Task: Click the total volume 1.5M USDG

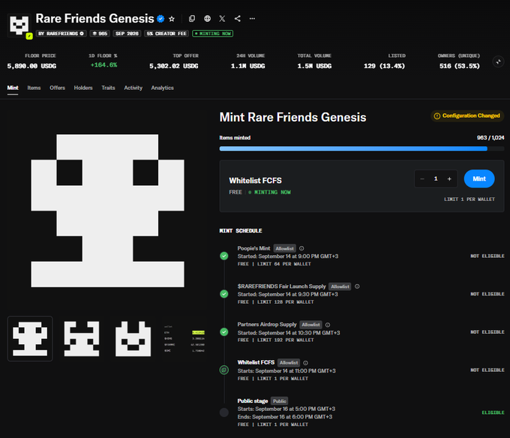Action: (x=314, y=66)
